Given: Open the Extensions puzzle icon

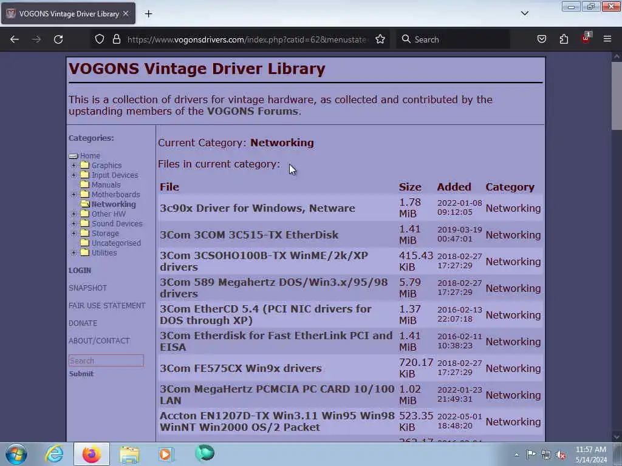Looking at the screenshot, I should [x=564, y=39].
